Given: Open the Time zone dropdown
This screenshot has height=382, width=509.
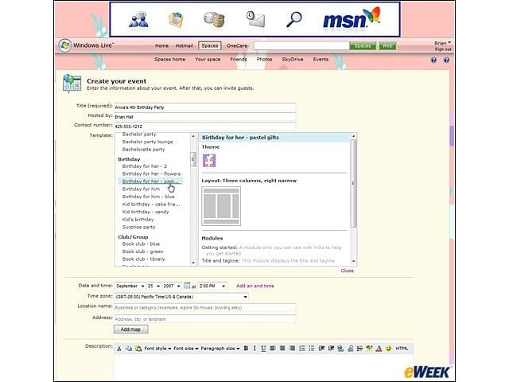Looking at the screenshot, I should tap(181, 297).
